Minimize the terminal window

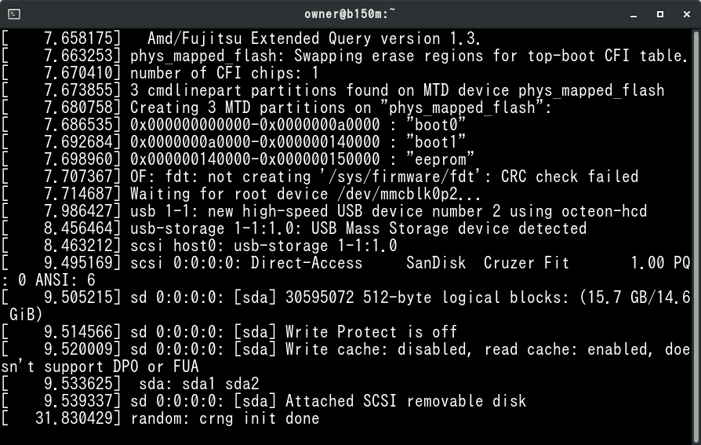pyautogui.click(x=634, y=14)
